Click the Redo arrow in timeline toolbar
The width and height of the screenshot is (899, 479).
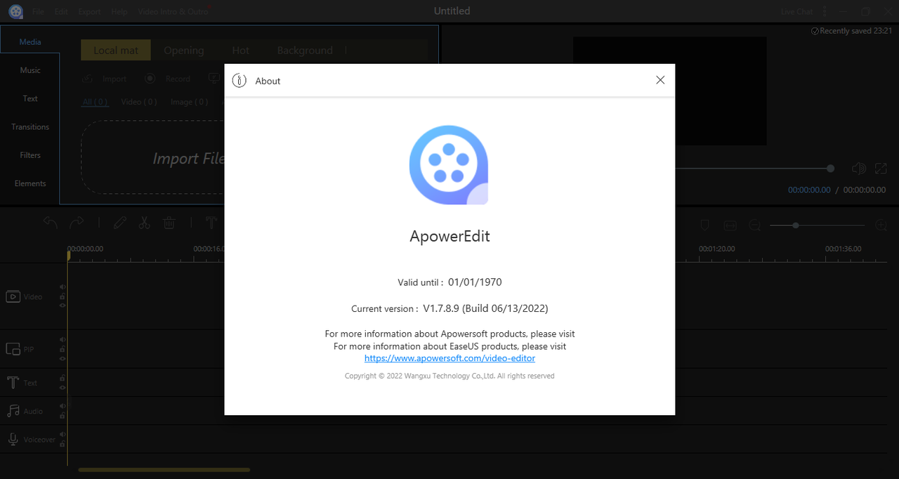pyautogui.click(x=77, y=223)
